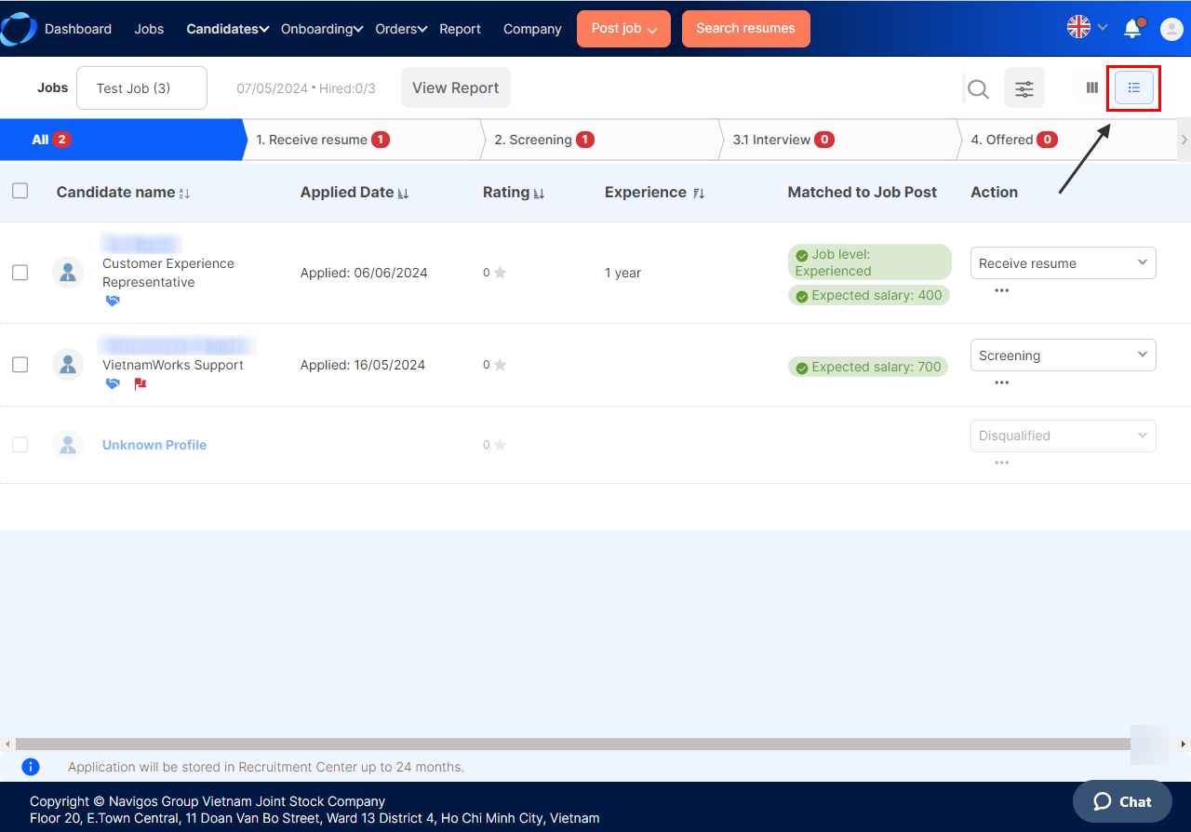Click the horizontal scrollbar track
Viewport: 1191px width, 832px height.
(x=572, y=745)
